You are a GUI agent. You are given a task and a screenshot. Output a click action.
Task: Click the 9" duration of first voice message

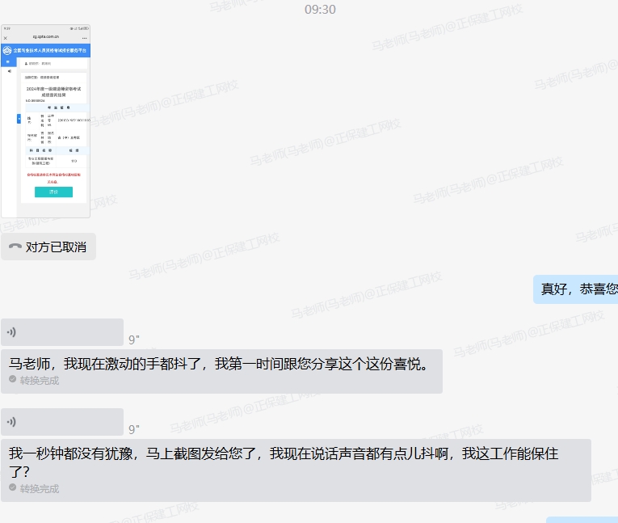pyautogui.click(x=134, y=340)
